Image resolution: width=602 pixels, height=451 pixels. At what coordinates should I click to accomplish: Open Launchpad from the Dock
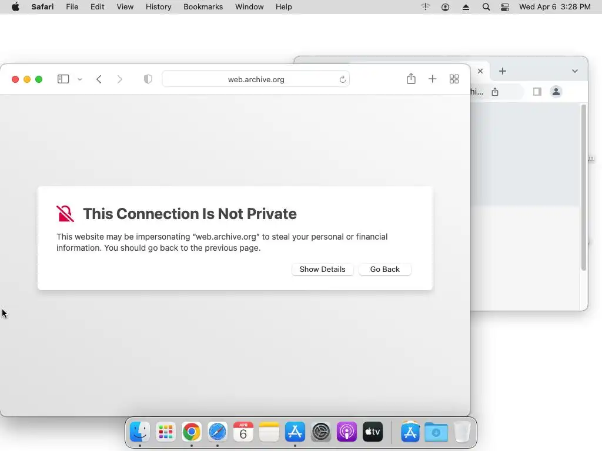click(x=165, y=432)
